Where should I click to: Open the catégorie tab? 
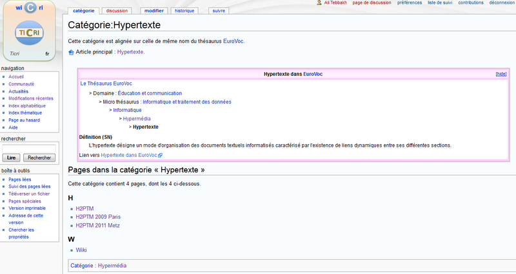[x=84, y=11]
